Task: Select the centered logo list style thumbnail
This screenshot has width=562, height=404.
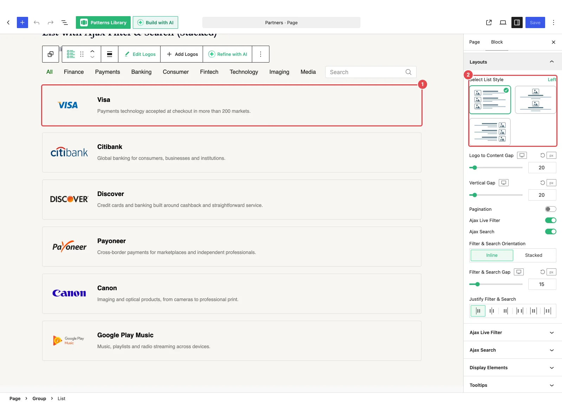Action: tap(536, 100)
